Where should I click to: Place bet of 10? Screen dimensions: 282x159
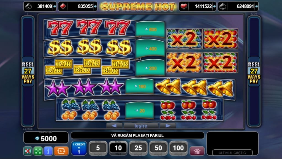point(118,148)
